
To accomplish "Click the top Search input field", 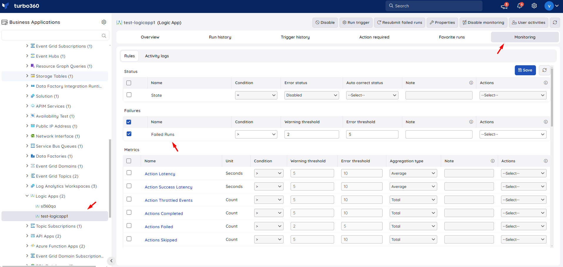I will 434,6.
